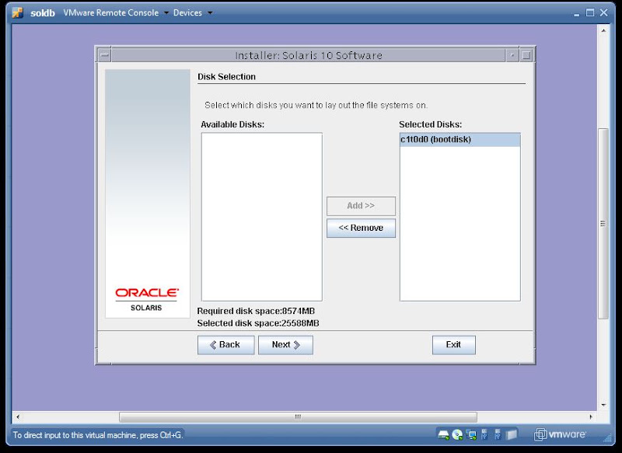Click the hard disk device icon in status bar
The image size is (622, 453).
pos(443,435)
